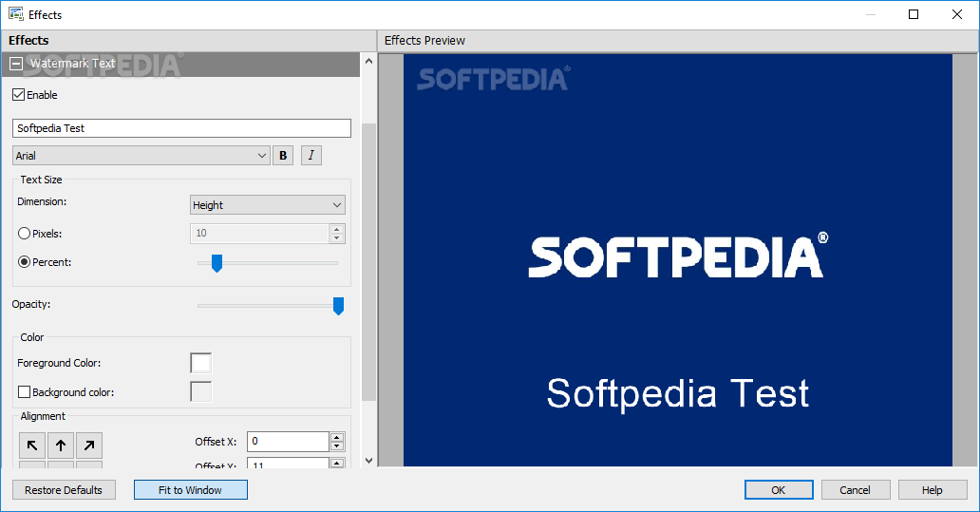
Task: Align watermark to top-center arrow
Action: click(61, 446)
